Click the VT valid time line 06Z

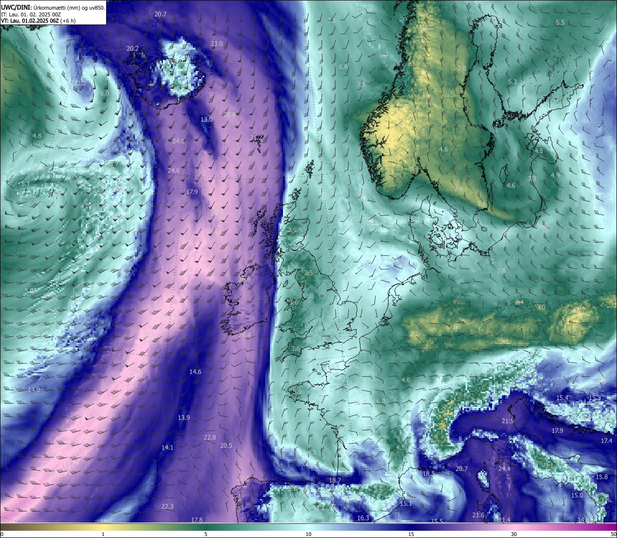click(x=38, y=21)
